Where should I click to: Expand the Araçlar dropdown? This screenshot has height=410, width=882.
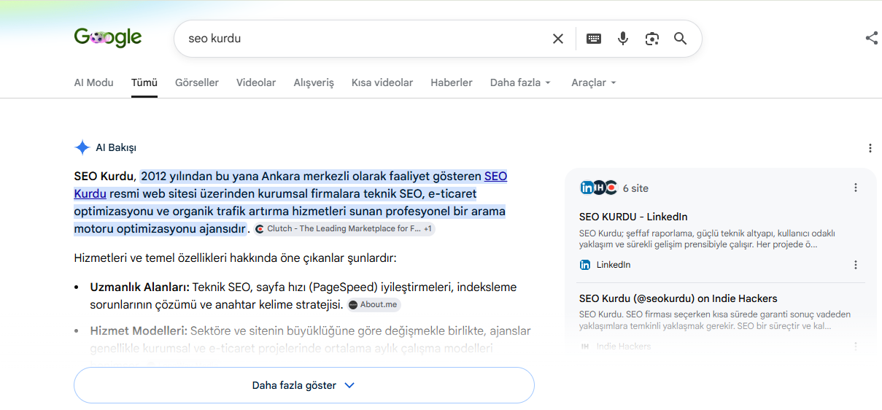[594, 82]
